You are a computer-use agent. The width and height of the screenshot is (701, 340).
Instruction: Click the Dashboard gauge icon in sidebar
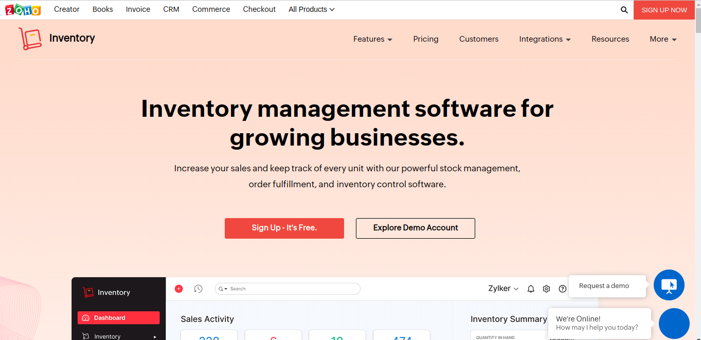(x=86, y=318)
